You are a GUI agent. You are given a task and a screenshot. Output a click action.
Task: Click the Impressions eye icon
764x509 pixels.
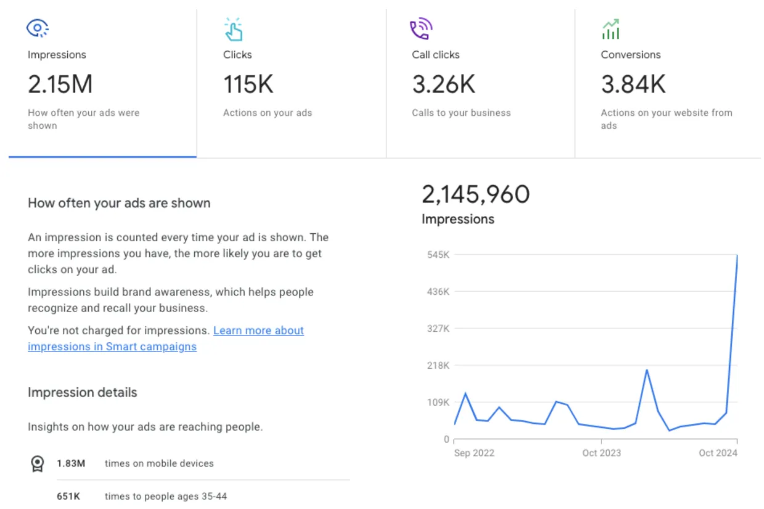(x=38, y=28)
